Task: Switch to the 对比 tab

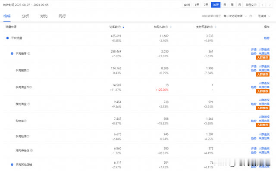Action: tap(44, 16)
